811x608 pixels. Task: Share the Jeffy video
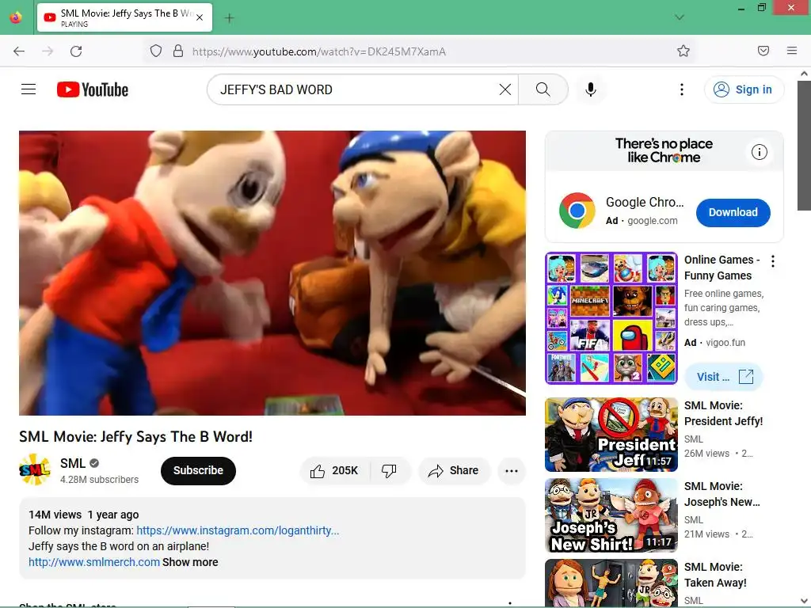point(454,470)
